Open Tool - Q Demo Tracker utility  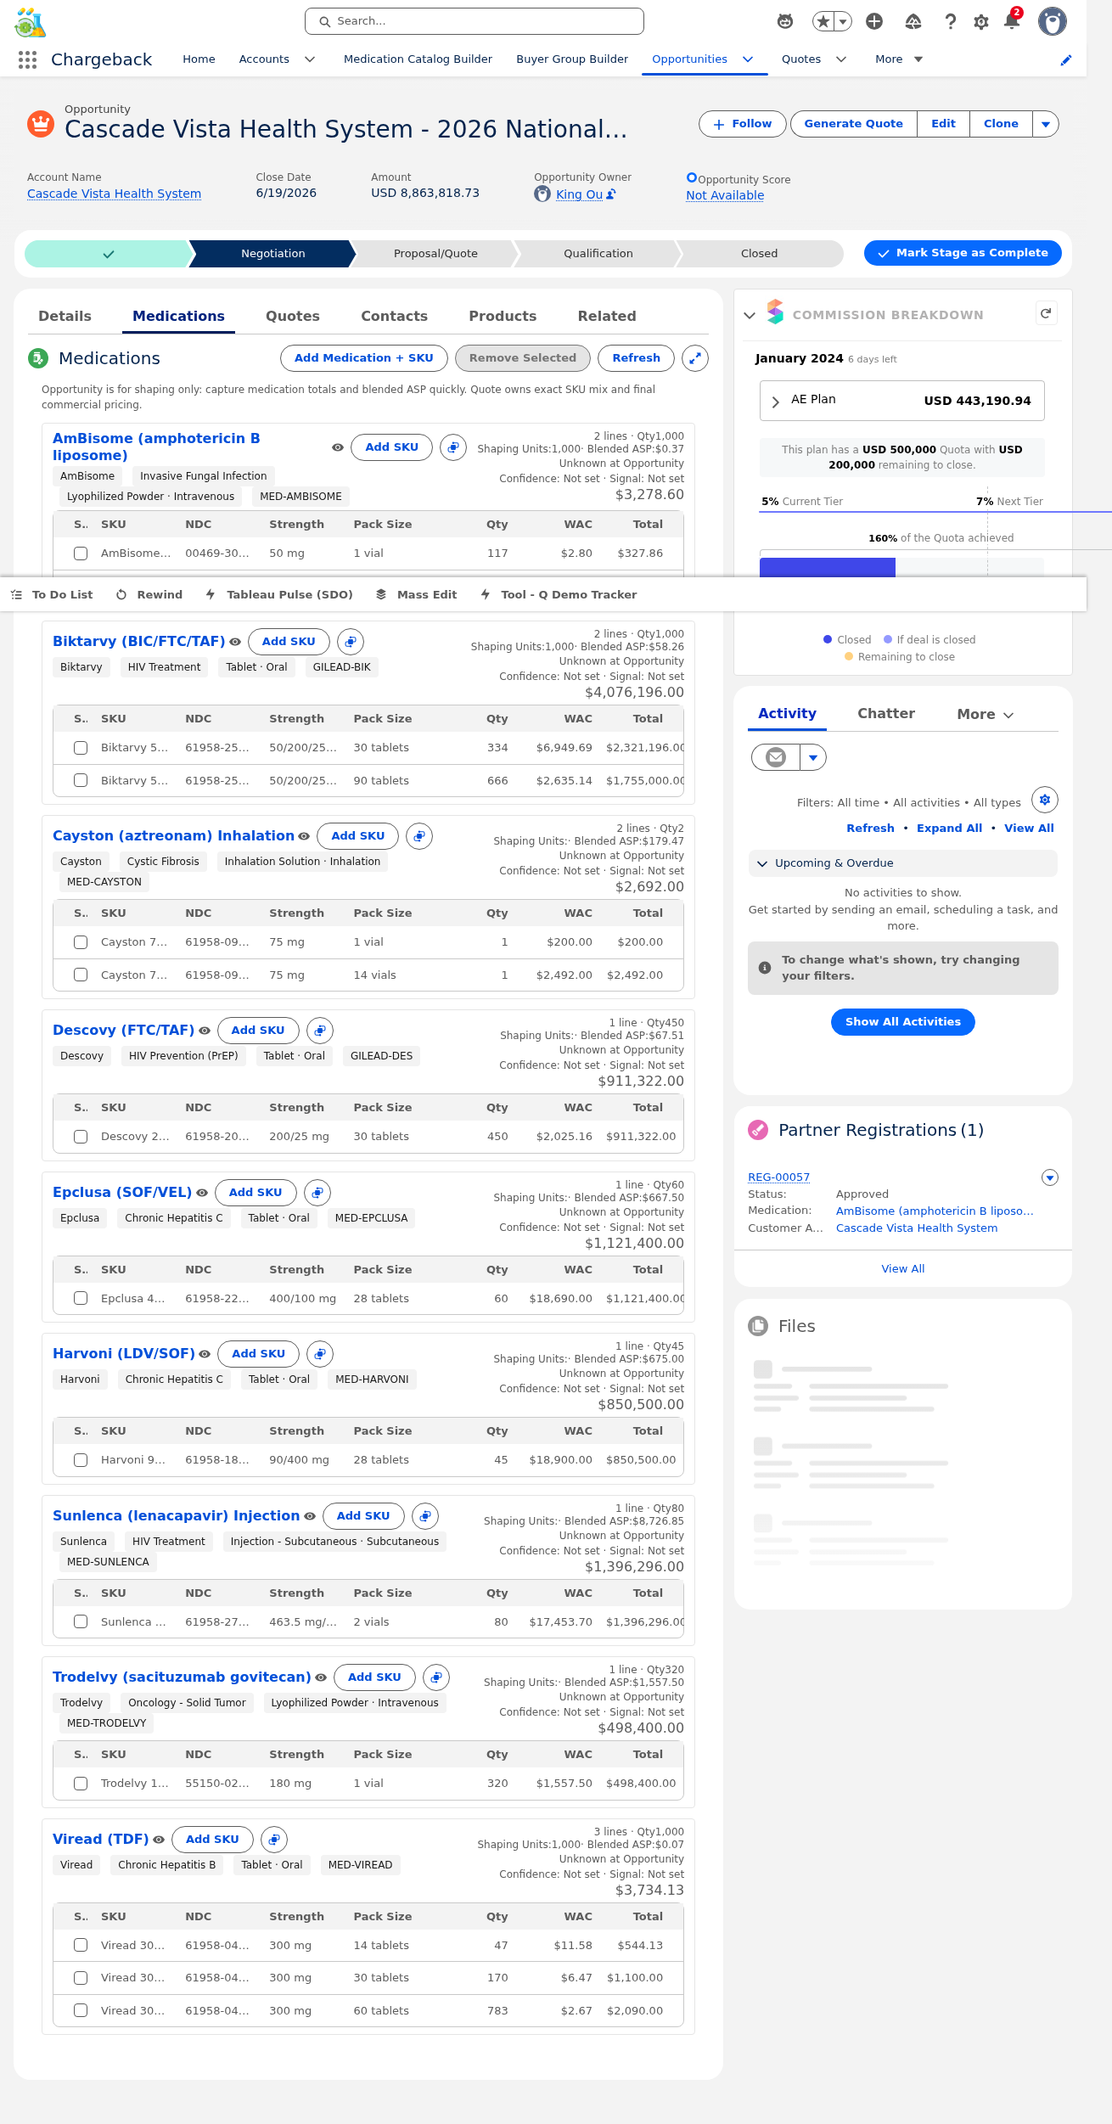559,595
